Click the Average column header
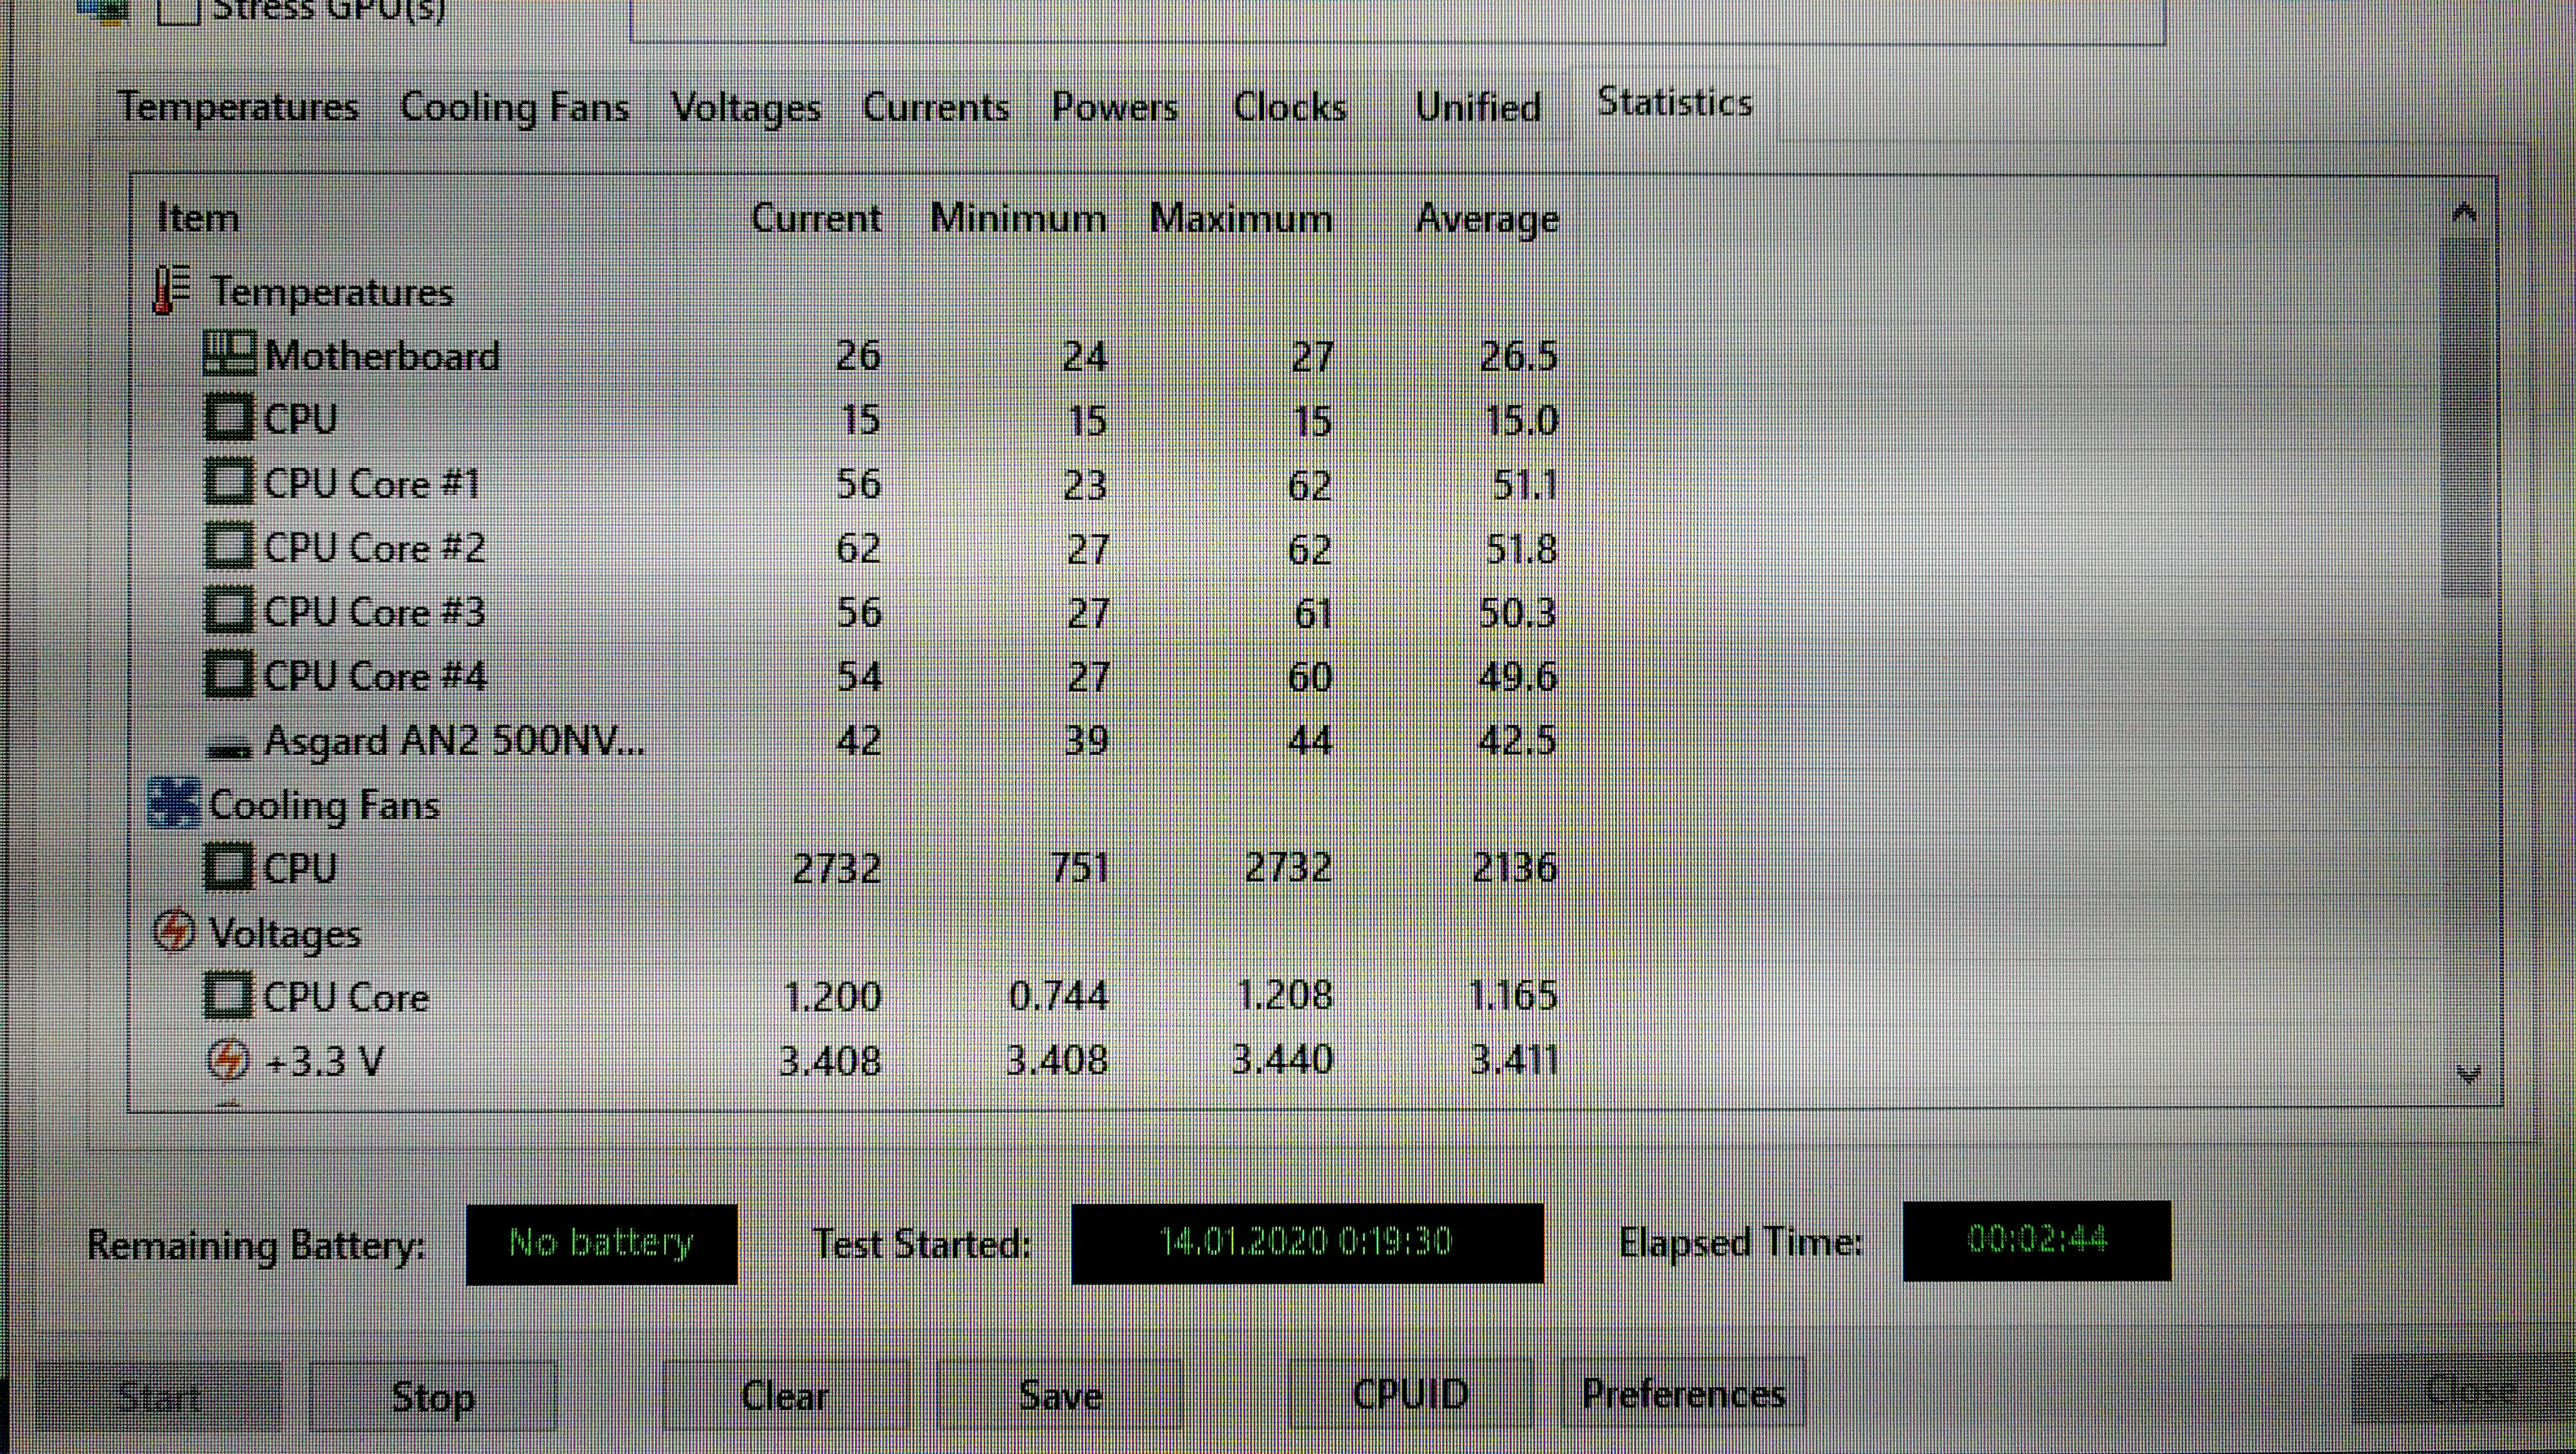2576x1454 pixels. (x=1487, y=218)
